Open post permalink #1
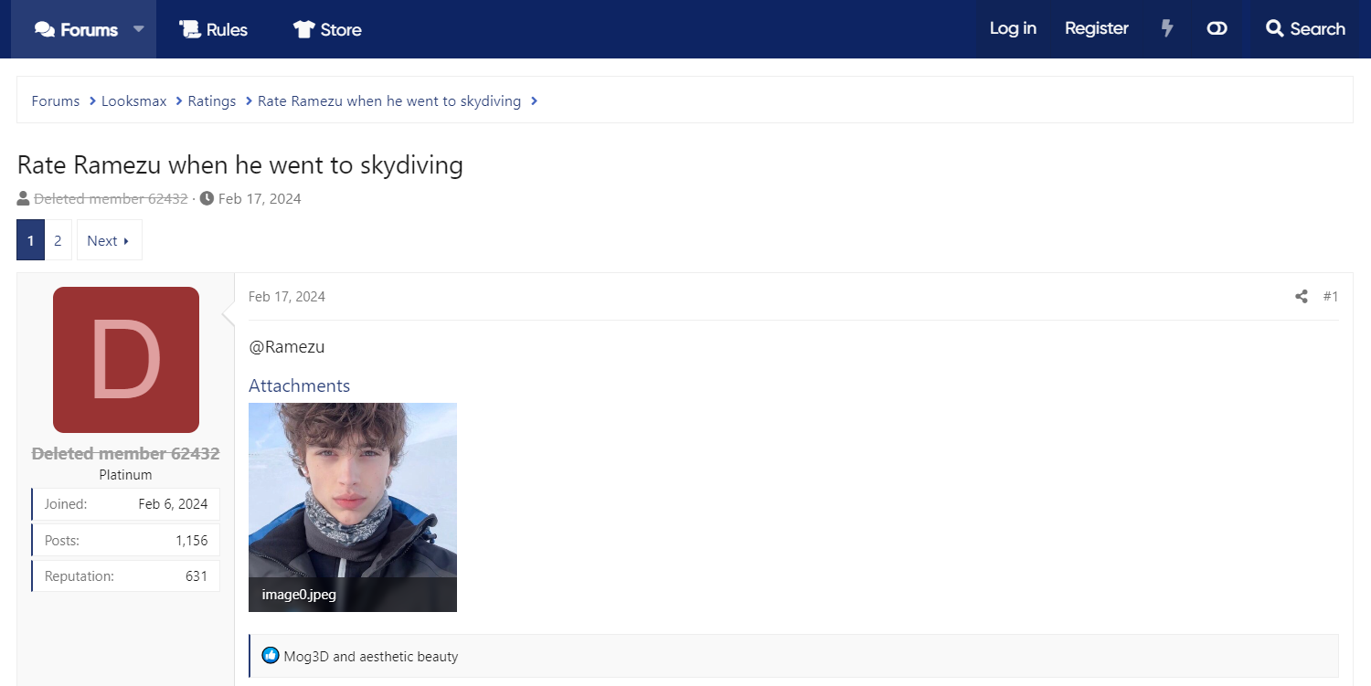Image resolution: width=1371 pixels, height=686 pixels. 1331,297
